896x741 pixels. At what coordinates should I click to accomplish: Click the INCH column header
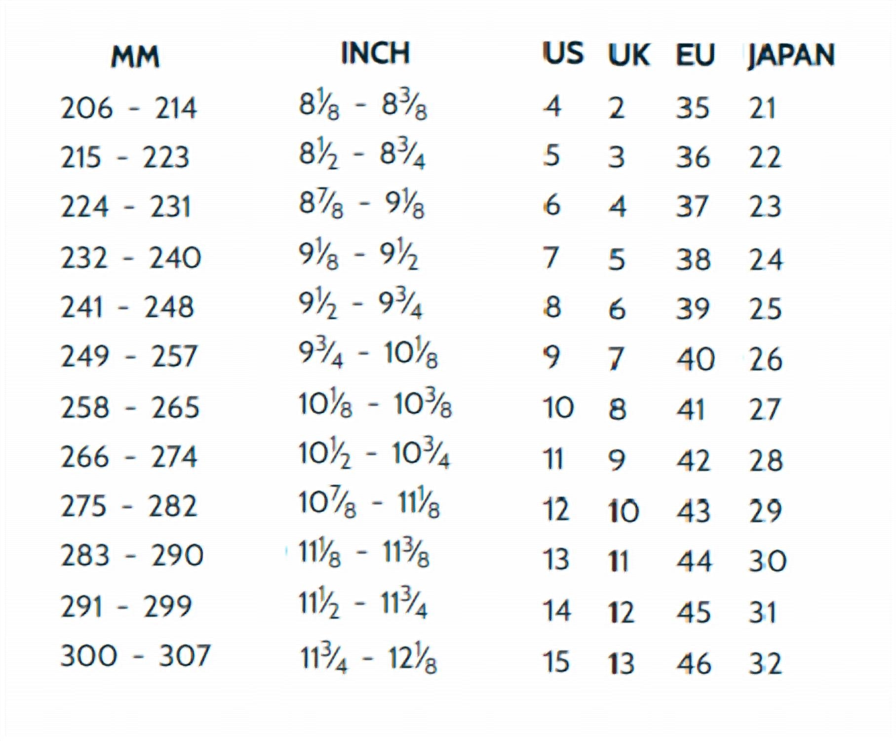pyautogui.click(x=375, y=53)
